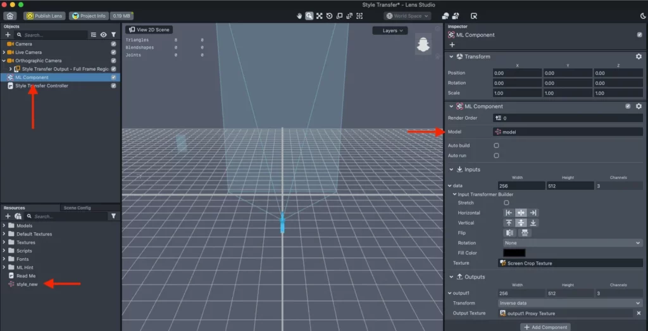Collapse the Orthographic Camera node

[4, 60]
